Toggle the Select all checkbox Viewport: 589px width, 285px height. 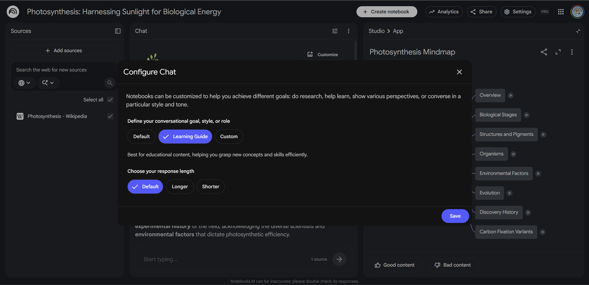coord(110,99)
